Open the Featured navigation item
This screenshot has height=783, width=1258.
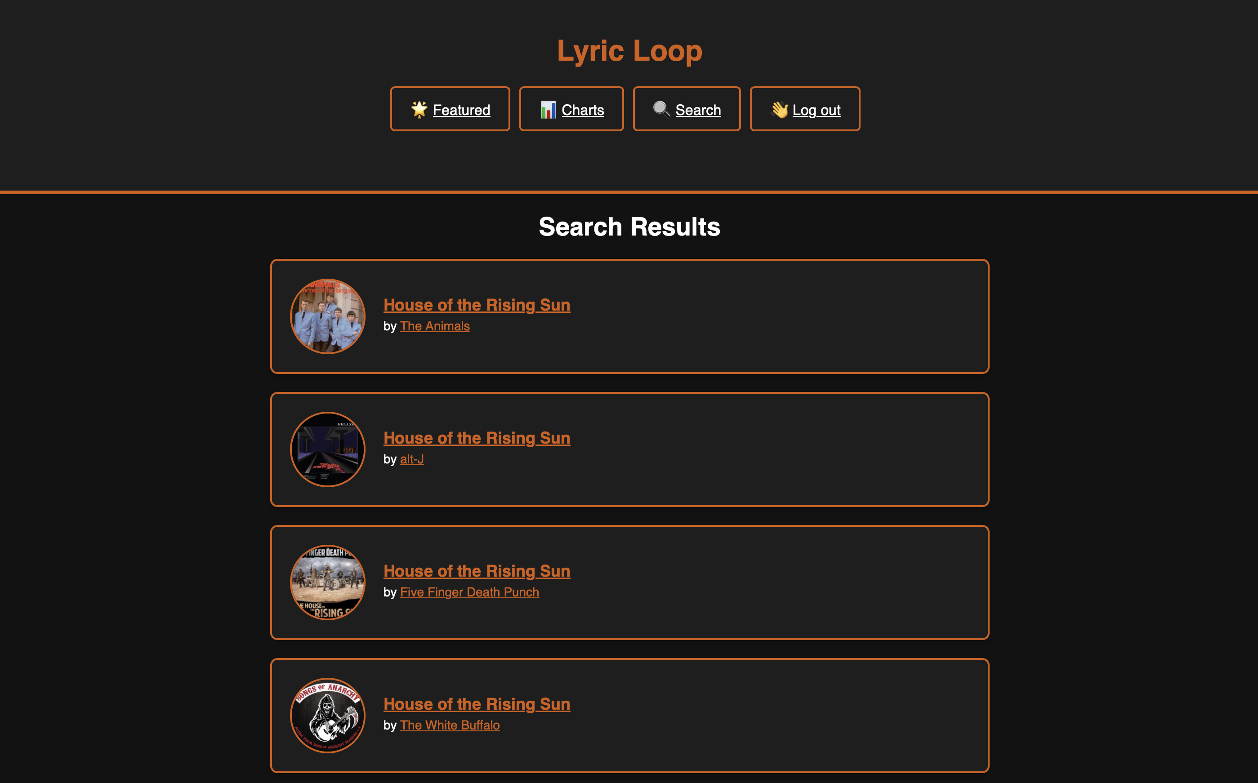(461, 110)
